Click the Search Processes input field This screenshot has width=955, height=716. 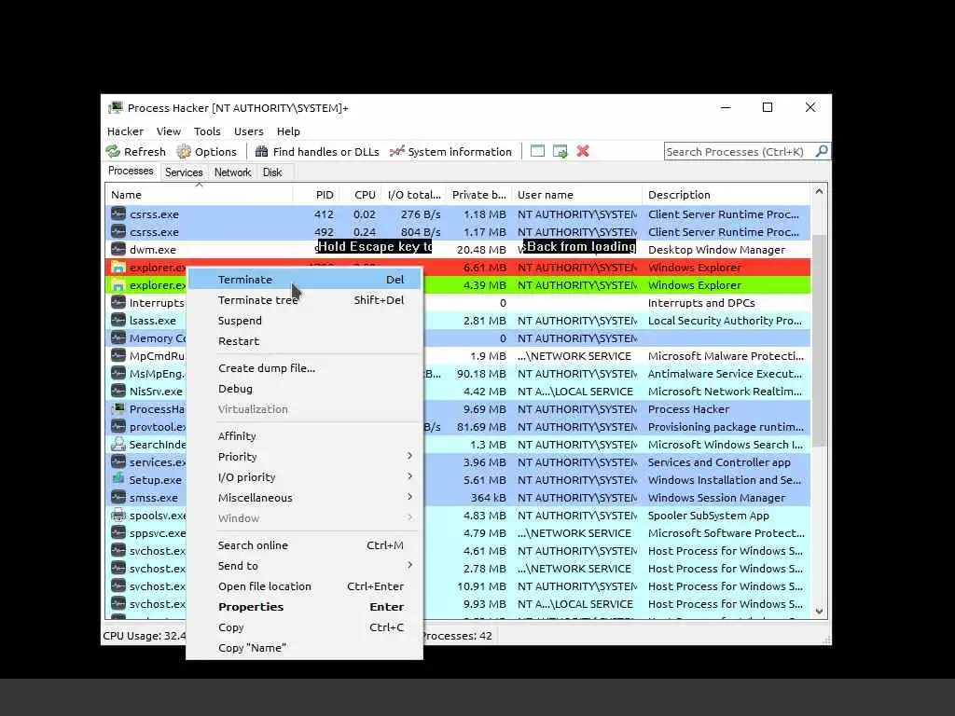tap(739, 152)
